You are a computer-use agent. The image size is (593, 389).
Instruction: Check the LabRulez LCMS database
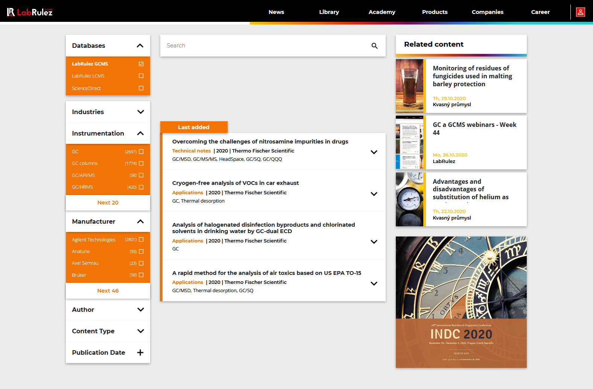141,76
